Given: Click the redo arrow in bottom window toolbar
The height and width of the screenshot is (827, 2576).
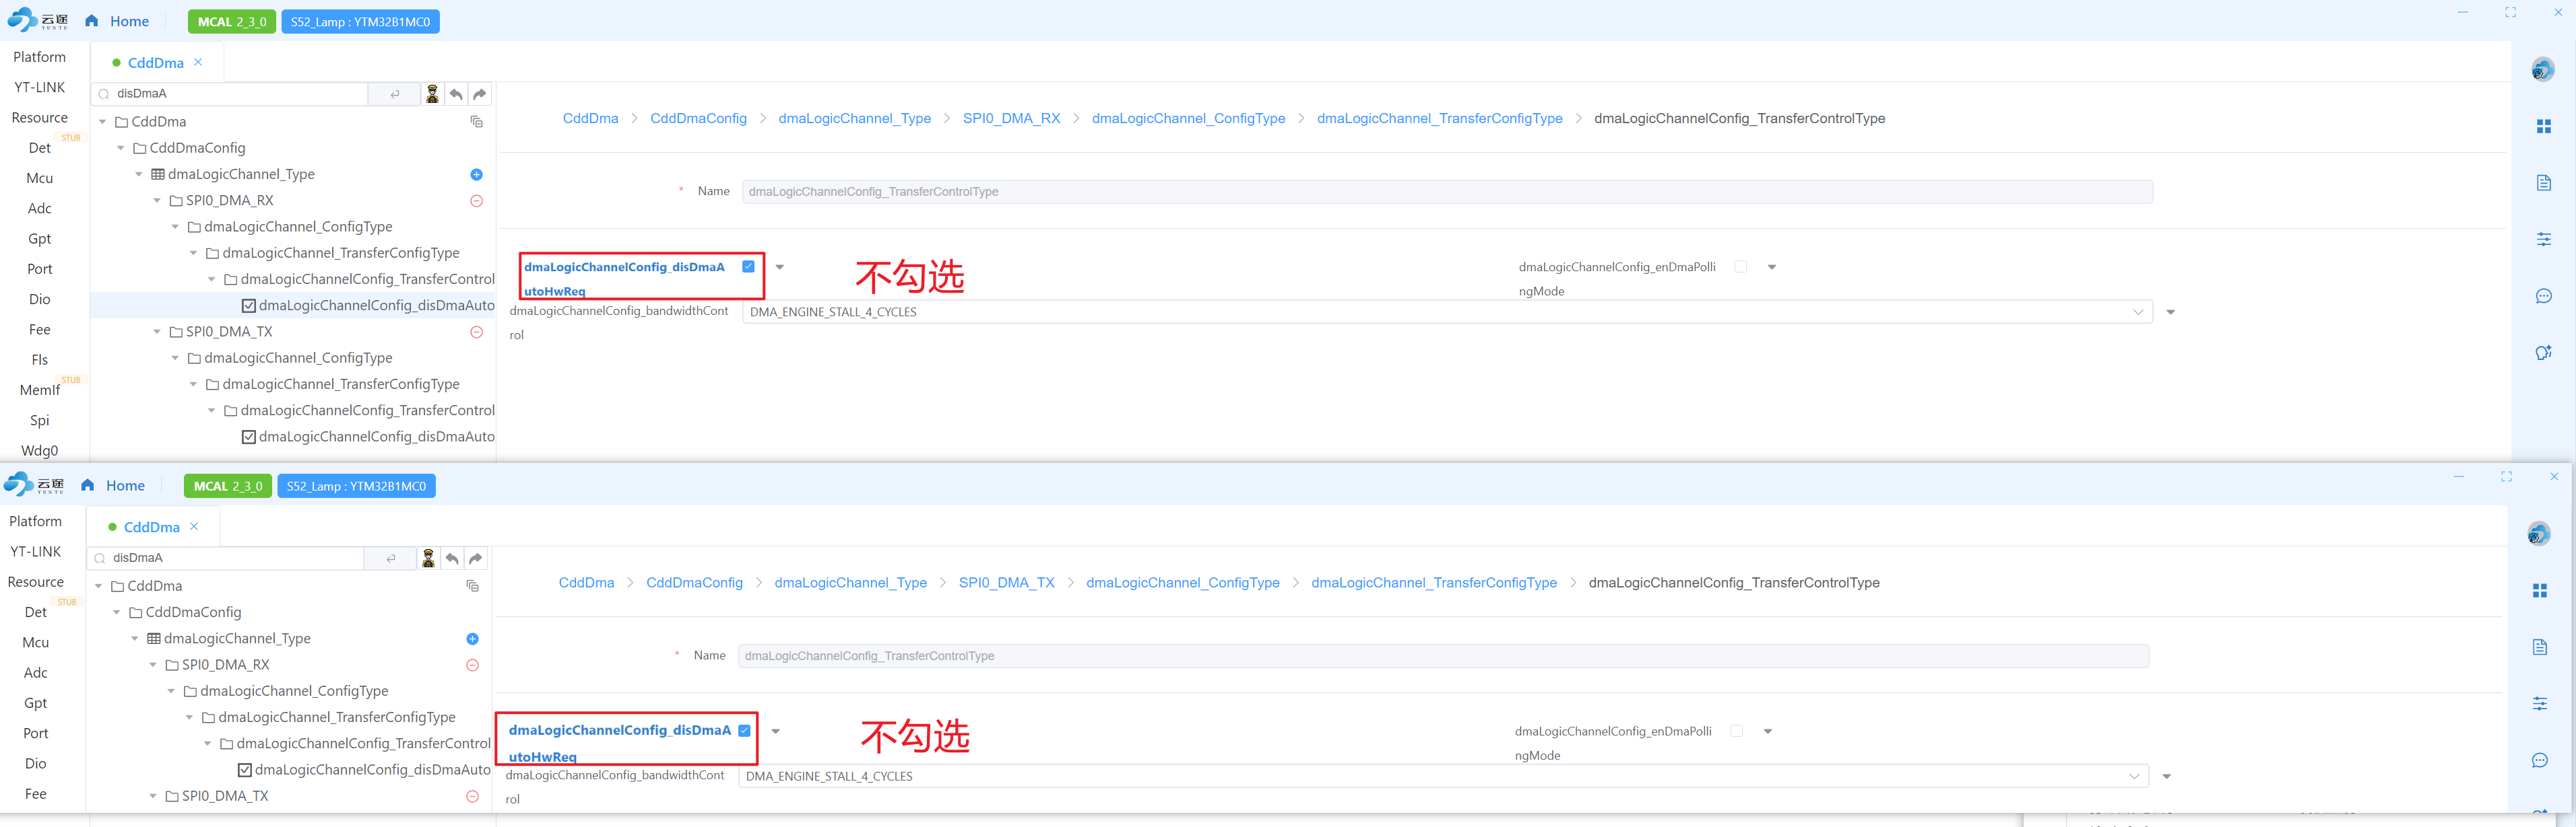Looking at the screenshot, I should pyautogui.click(x=476, y=559).
